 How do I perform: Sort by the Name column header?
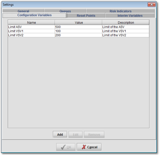31,23
